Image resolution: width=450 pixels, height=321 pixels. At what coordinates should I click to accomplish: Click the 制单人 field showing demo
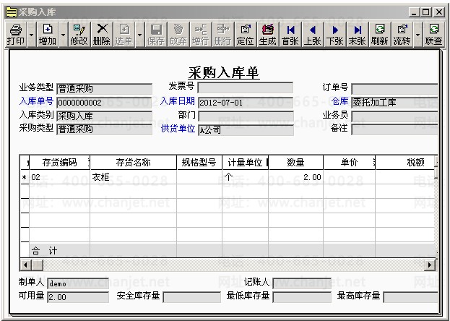(78, 283)
